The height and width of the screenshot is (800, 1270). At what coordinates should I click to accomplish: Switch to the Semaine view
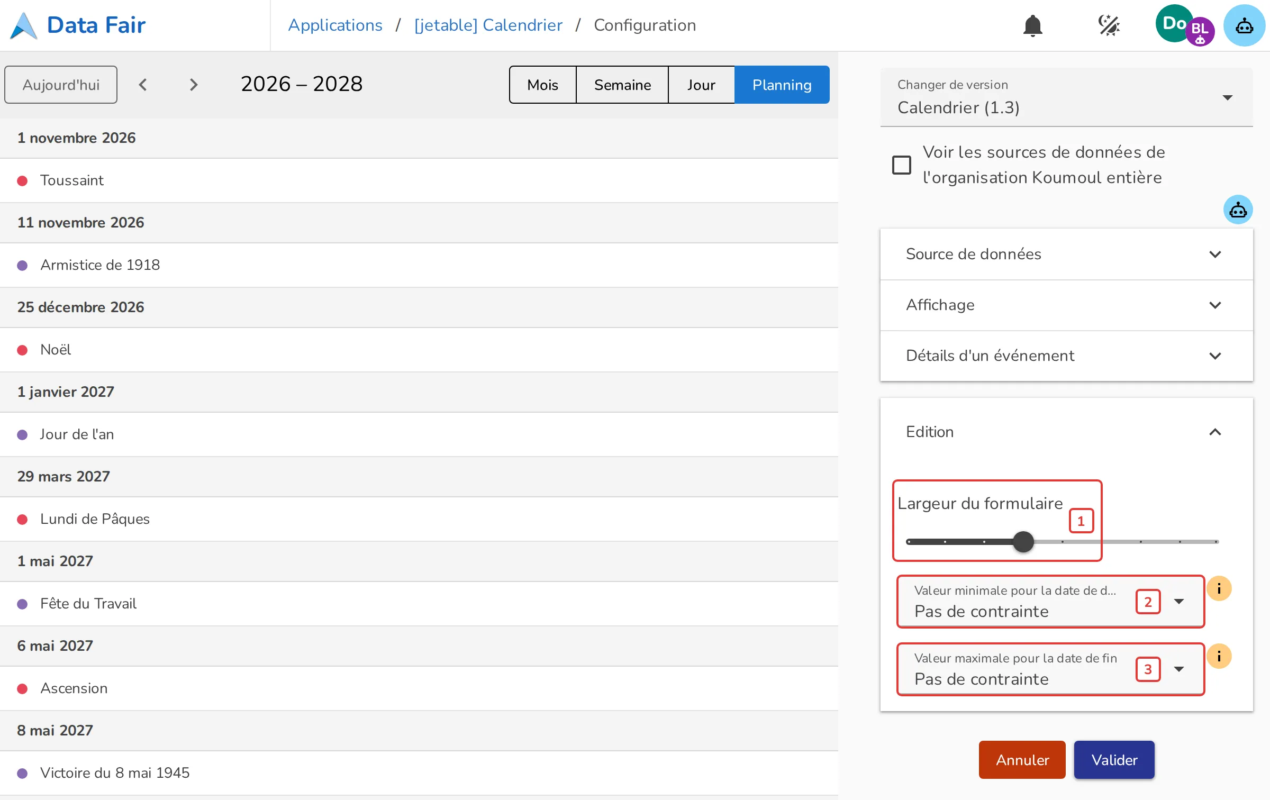pyautogui.click(x=622, y=85)
